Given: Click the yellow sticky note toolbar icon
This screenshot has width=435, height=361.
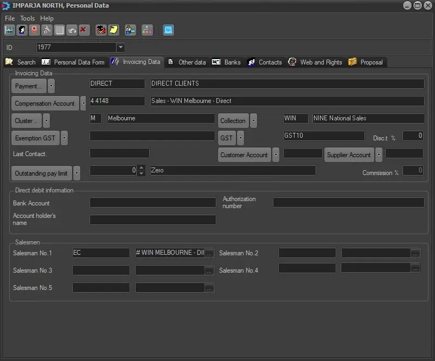Looking at the screenshot, I should (x=113, y=30).
